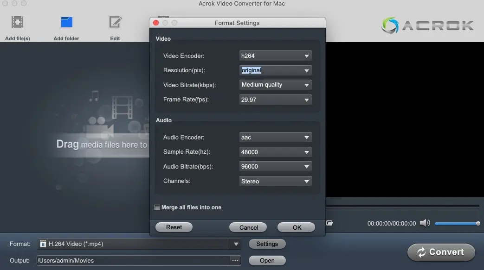This screenshot has width=484, height=270.
Task: Close the Format Settings dialog with the red button
Action: pyautogui.click(x=156, y=23)
